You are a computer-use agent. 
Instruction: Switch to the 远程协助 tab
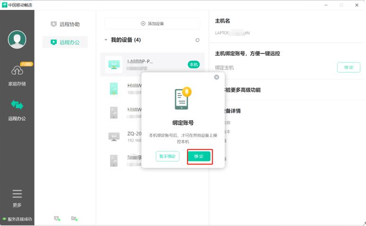point(65,24)
